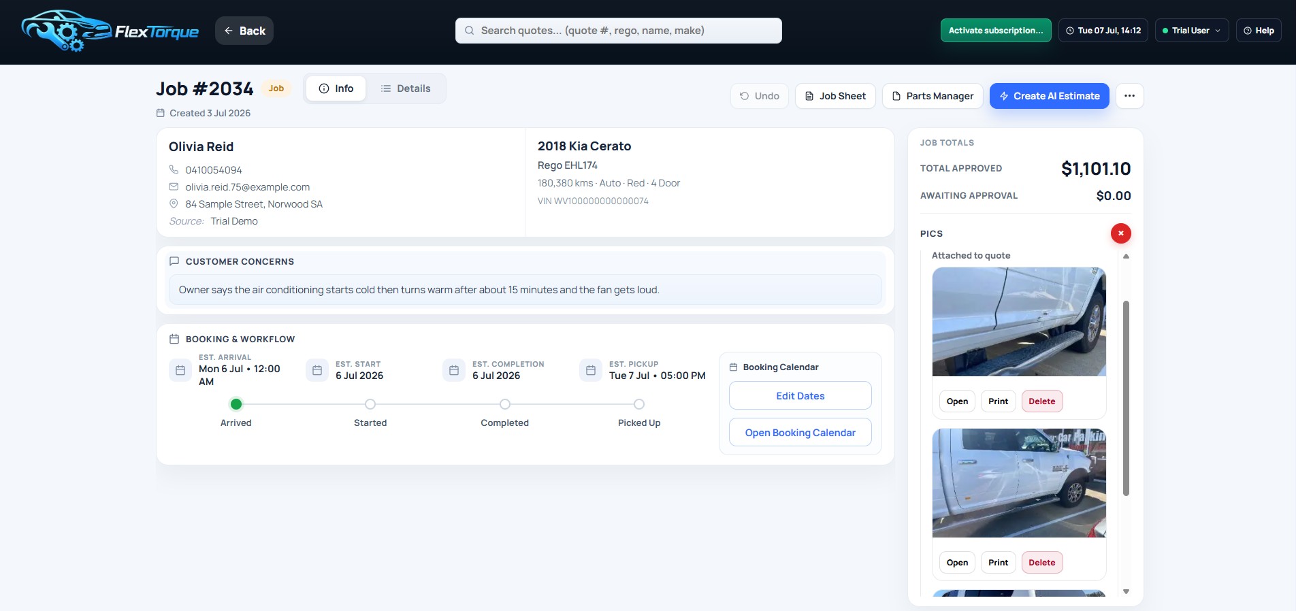Viewport: 1296px width, 611px height.
Task: Click Create AI Estimate
Action: click(1050, 96)
